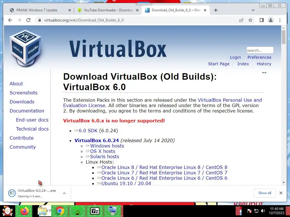Open the About sidebar link
Image resolution: width=290 pixels, height=217 pixels.
click(16, 84)
